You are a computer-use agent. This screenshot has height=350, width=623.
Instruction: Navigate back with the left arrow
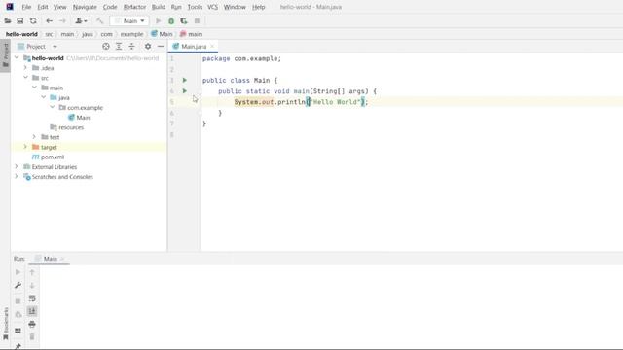point(49,21)
